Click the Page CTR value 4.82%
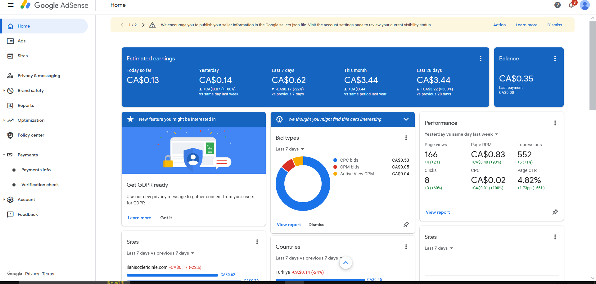 tap(529, 180)
